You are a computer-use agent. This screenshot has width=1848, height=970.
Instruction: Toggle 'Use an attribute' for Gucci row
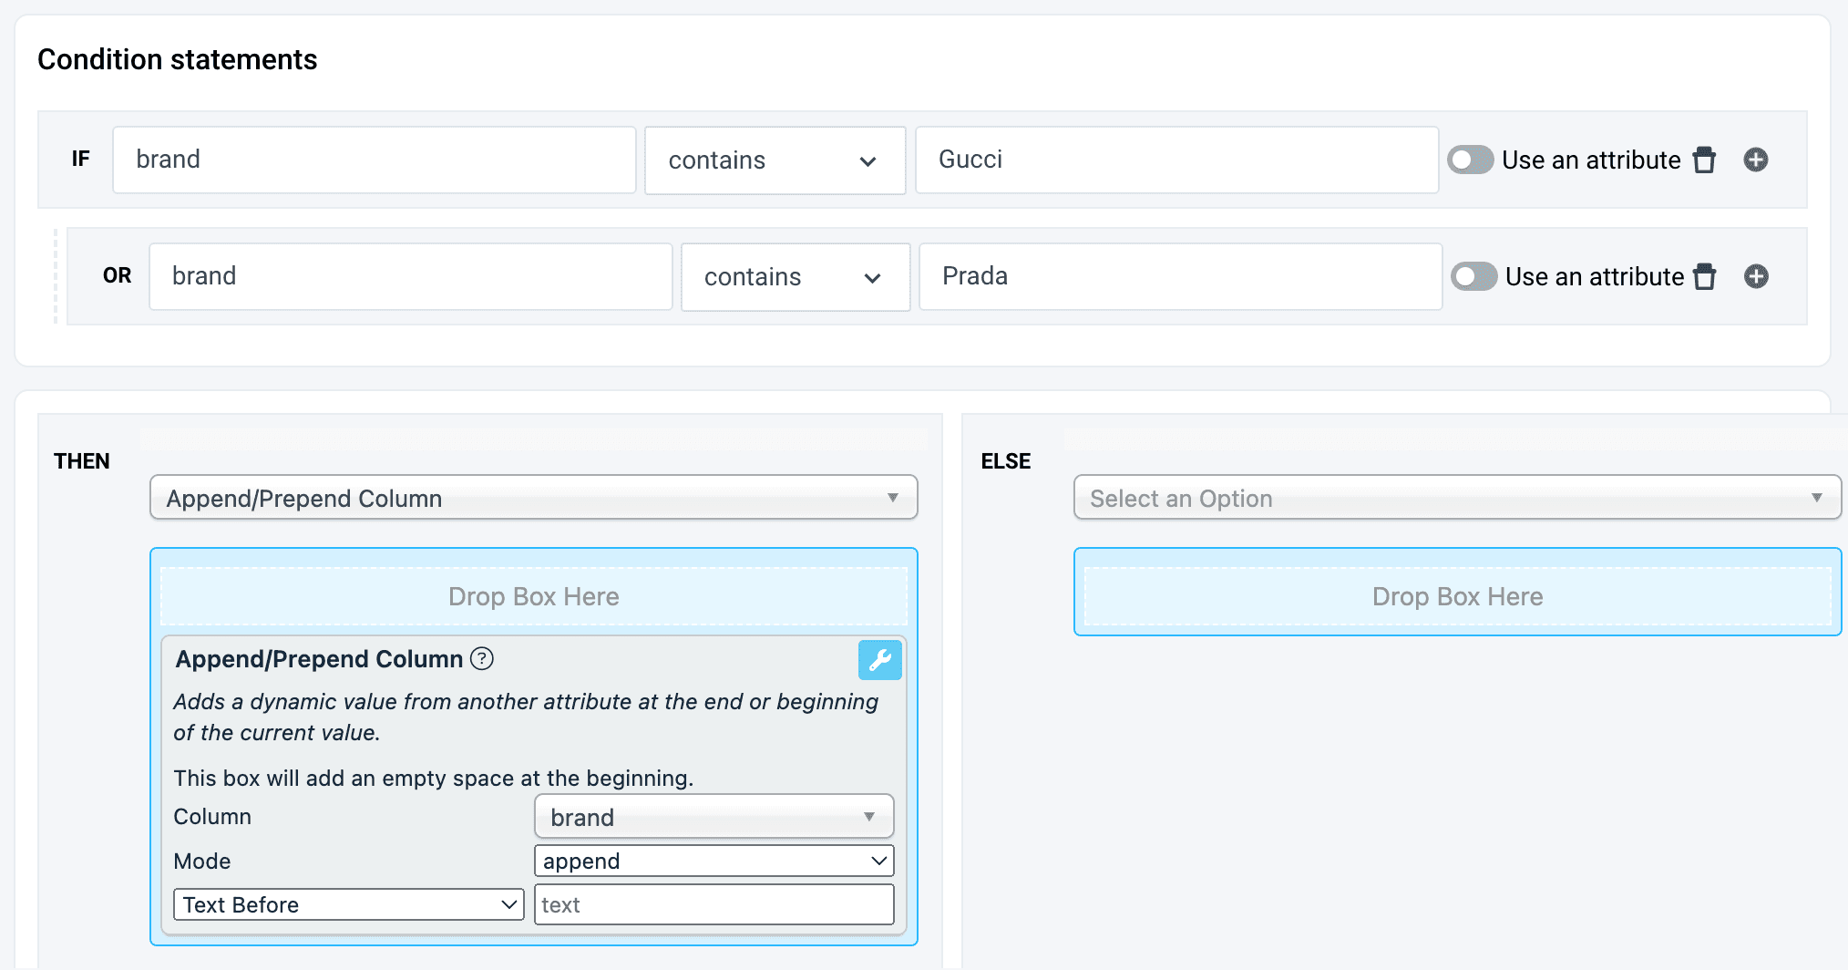point(1470,160)
